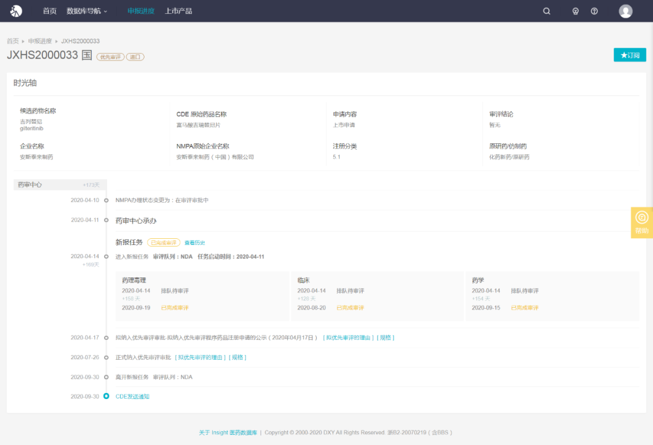Click the +173天 duration label
Screen dimensions: 653x445
click(91, 185)
